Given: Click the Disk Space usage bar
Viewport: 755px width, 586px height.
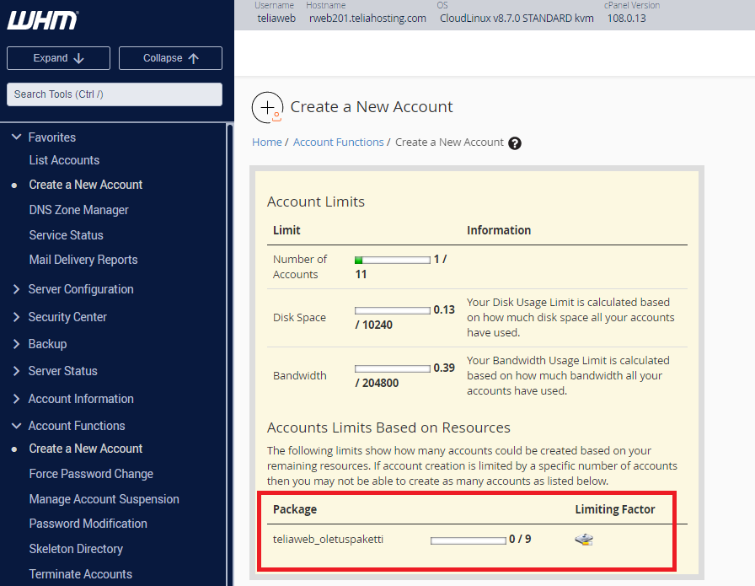Looking at the screenshot, I should point(393,311).
